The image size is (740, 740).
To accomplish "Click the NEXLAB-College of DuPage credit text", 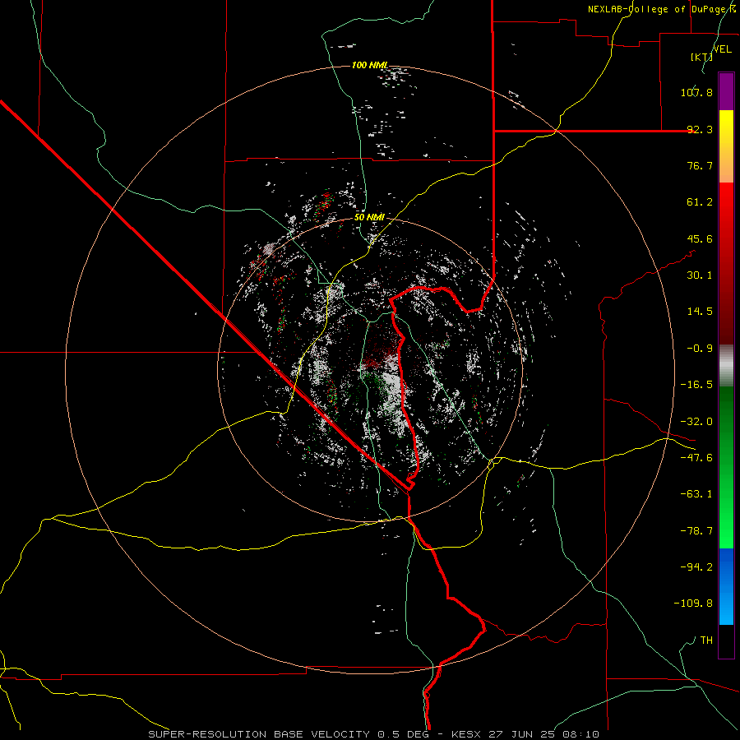I will click(661, 9).
